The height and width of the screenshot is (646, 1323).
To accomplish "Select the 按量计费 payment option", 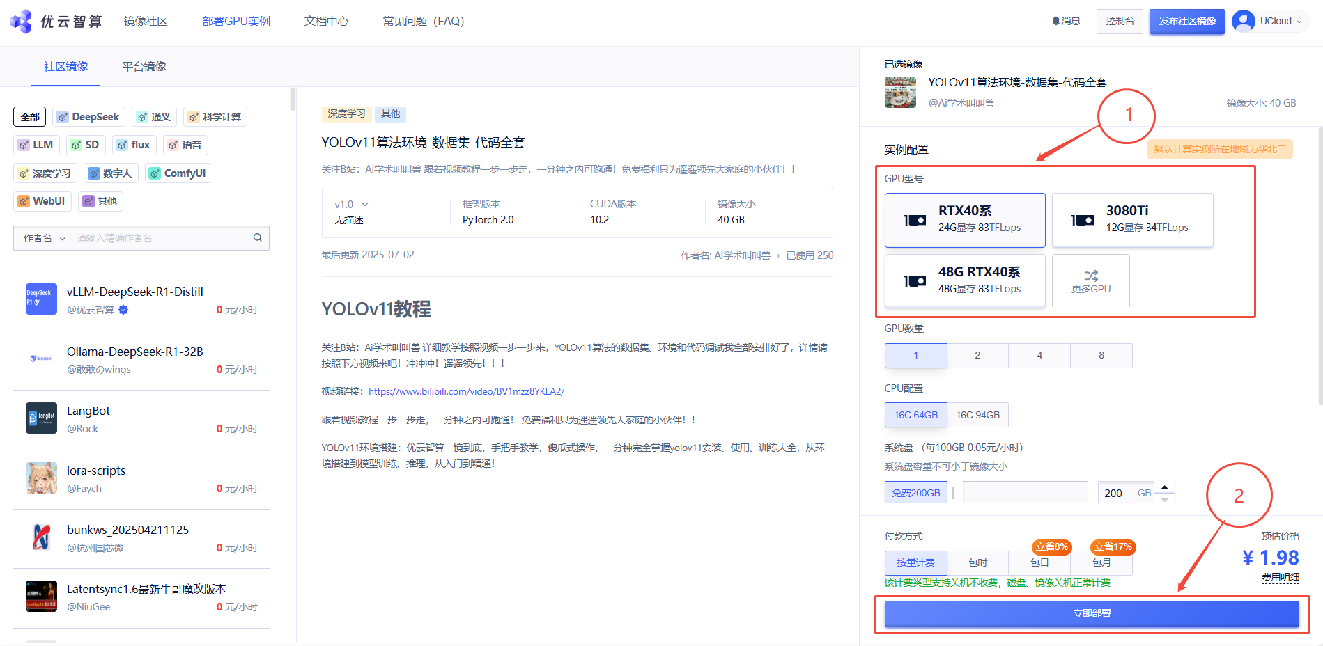I will [916, 563].
